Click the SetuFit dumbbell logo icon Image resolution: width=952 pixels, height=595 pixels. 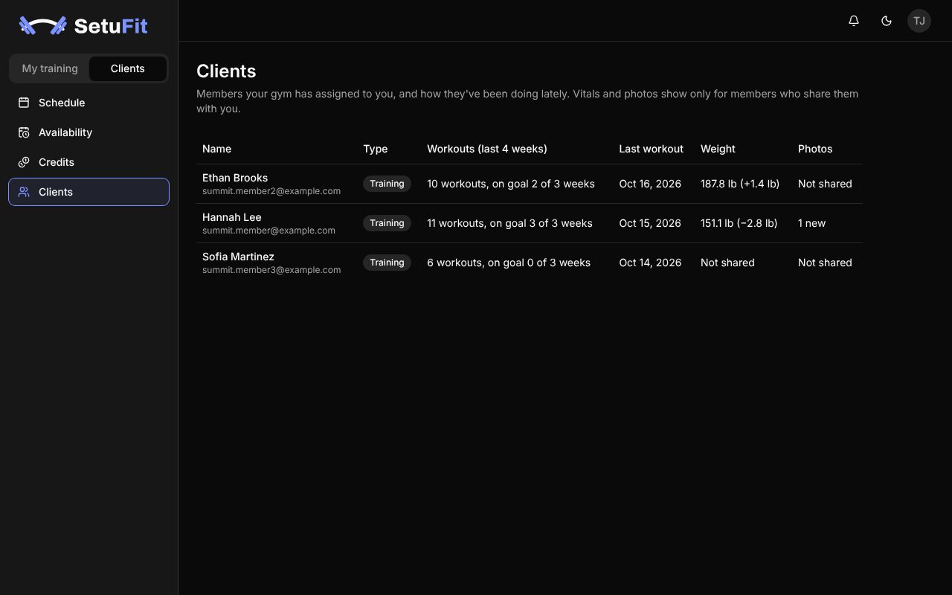(42, 26)
